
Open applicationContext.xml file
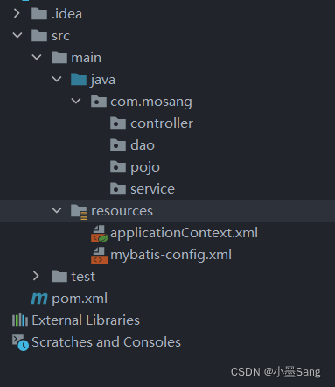point(184,233)
